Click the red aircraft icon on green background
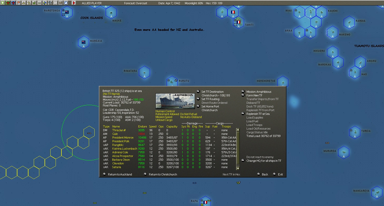The height and width of the screenshot is (206, 384). click(x=8, y=3)
